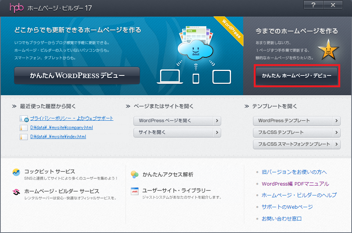Viewport: 352px width, 233px height.
Task: Open WordPress編 PDFマニュアル link
Action: (x=295, y=184)
